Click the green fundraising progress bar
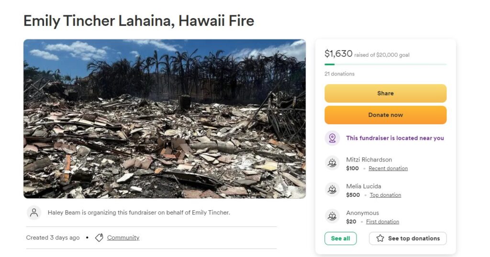This screenshot has width=490, height=257. 385,64
